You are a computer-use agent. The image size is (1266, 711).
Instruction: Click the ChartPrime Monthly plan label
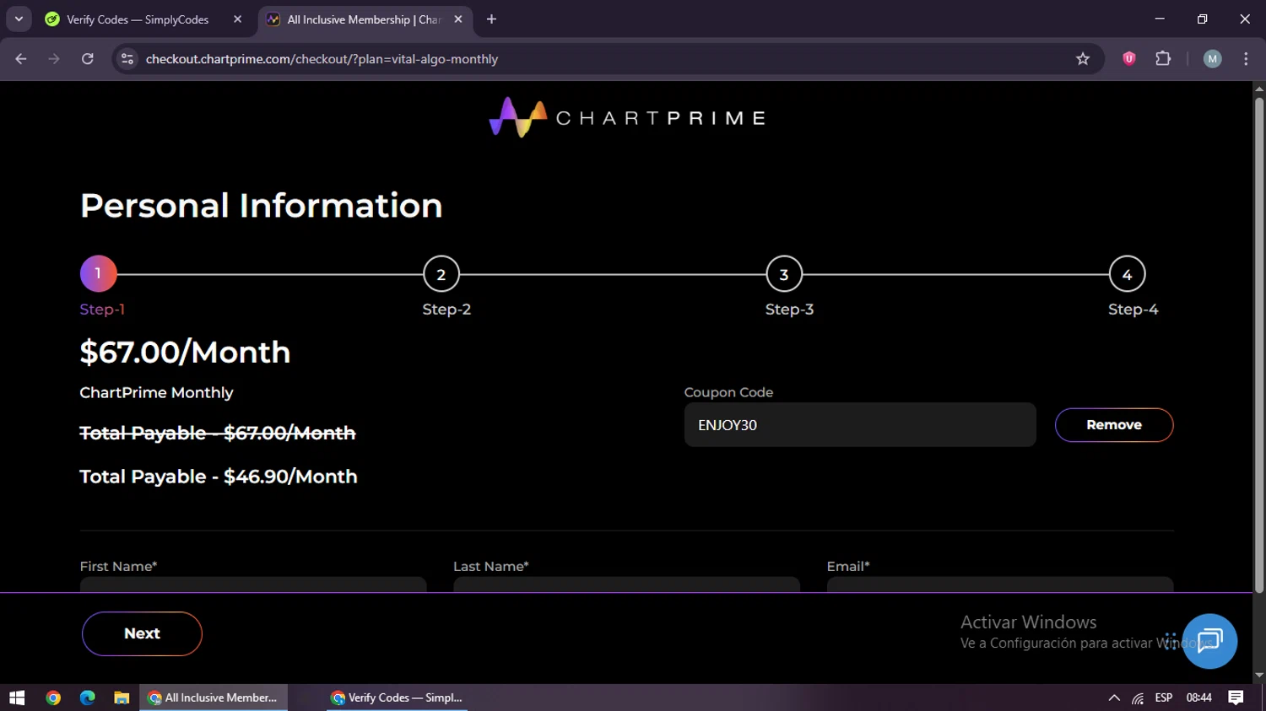tap(156, 392)
